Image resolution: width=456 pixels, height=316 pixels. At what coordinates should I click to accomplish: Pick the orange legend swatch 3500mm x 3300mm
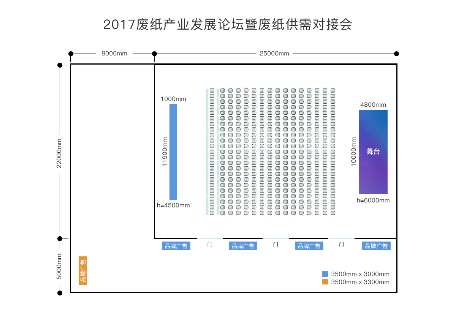pyautogui.click(x=325, y=282)
